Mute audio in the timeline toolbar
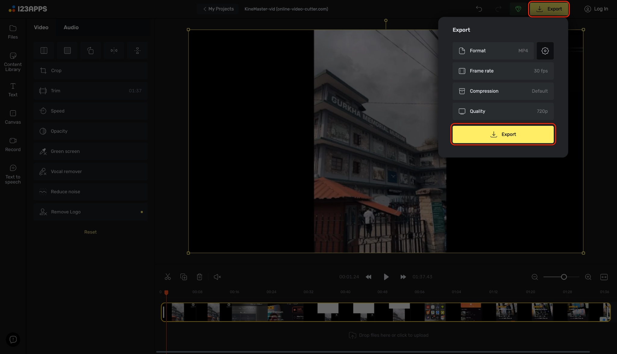Viewport: 617px width, 354px height. (x=217, y=277)
